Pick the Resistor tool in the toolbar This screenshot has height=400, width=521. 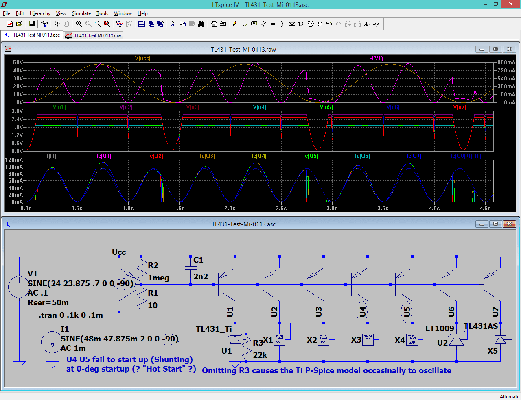(x=263, y=24)
